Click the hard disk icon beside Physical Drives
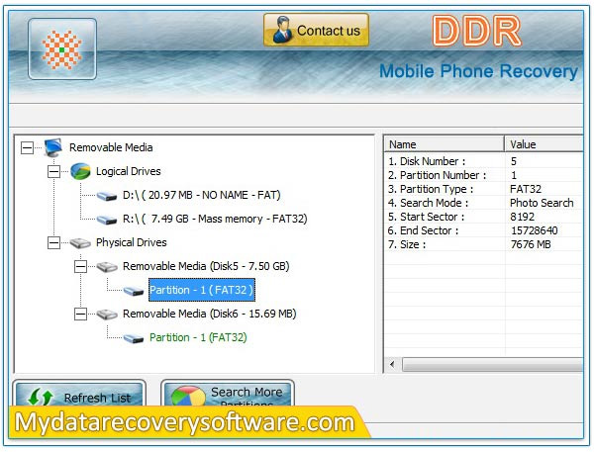 (x=80, y=242)
